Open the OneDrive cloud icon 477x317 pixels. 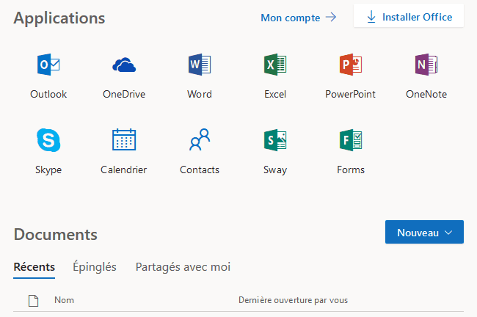coord(124,65)
